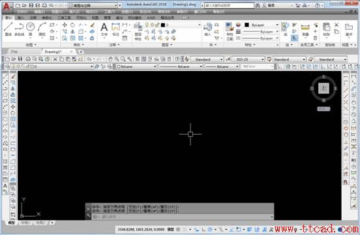Pick the Mirror tool in the ribbon Modify panel
Image resolution: width=360 pixels, height=235 pixels.
(72, 31)
